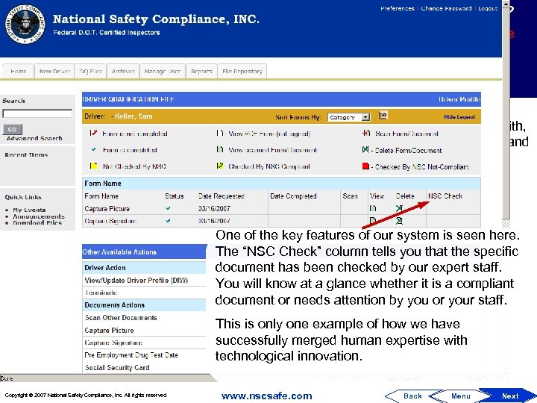The height and width of the screenshot is (403, 537).
Task: Click the View PDF Form legend icon
Action: click(x=220, y=133)
